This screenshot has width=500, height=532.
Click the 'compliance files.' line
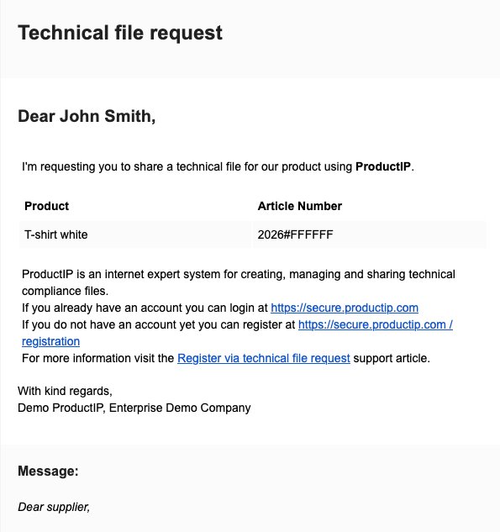click(66, 291)
